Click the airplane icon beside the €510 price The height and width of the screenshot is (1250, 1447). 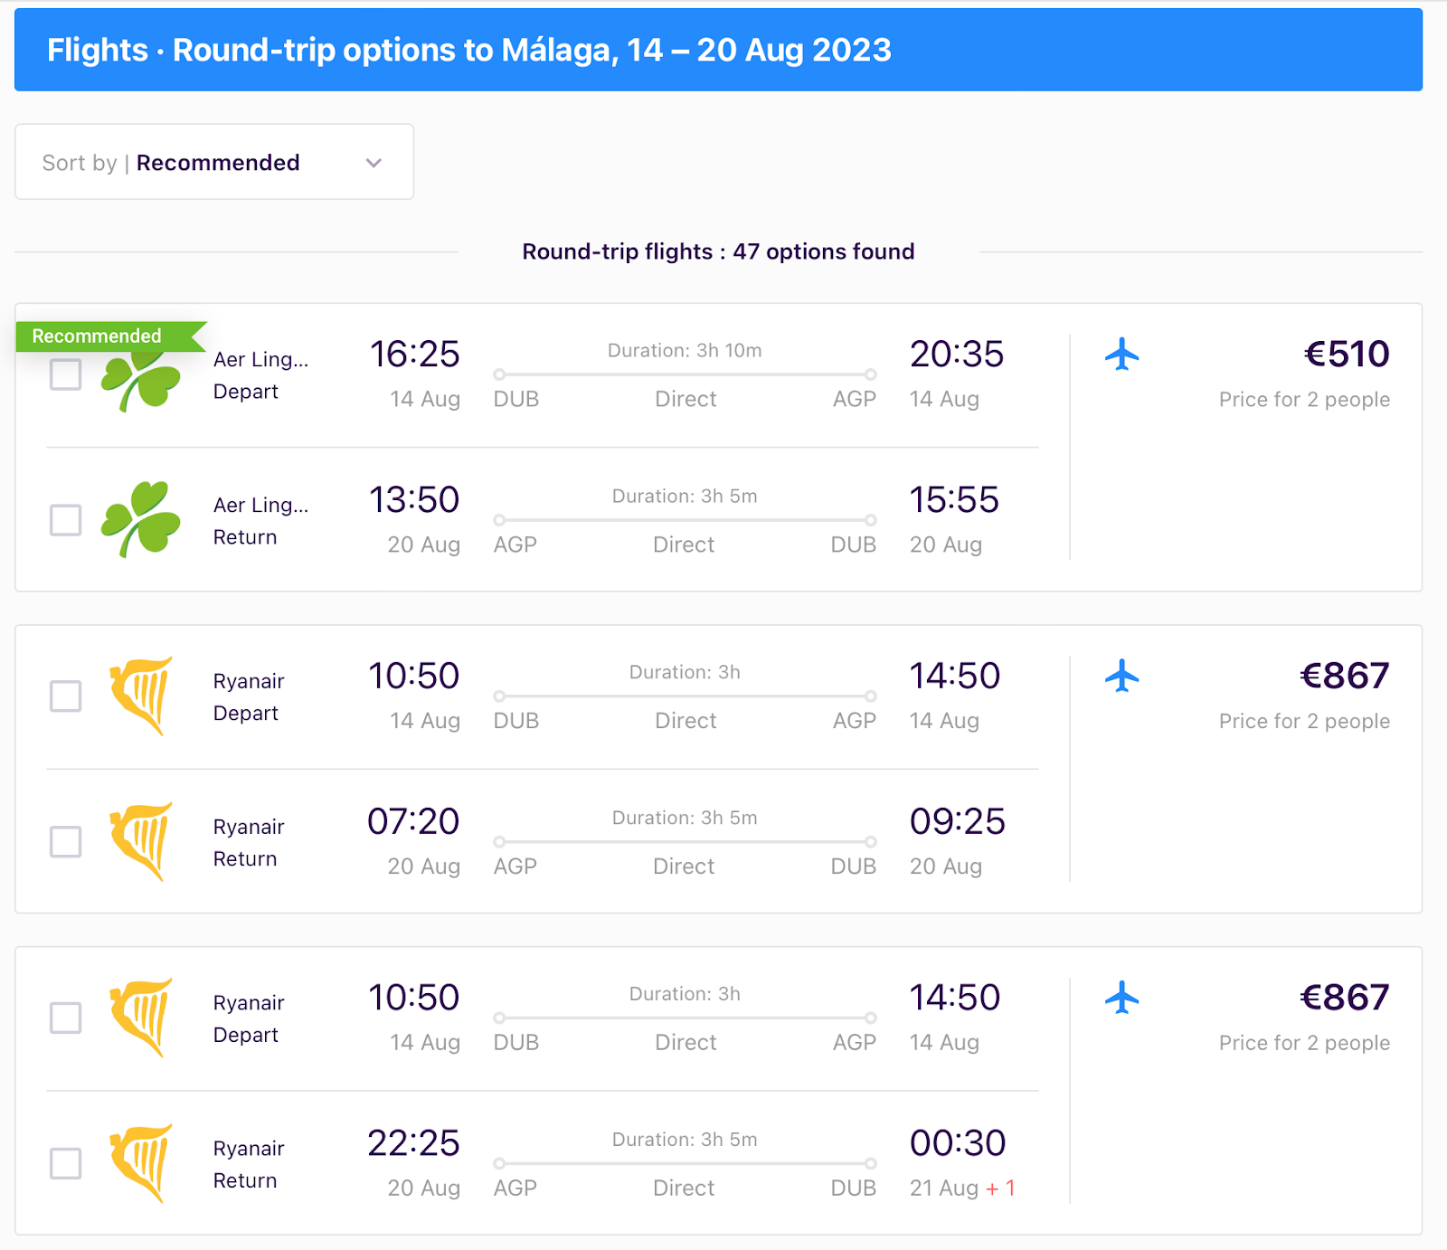[1121, 354]
